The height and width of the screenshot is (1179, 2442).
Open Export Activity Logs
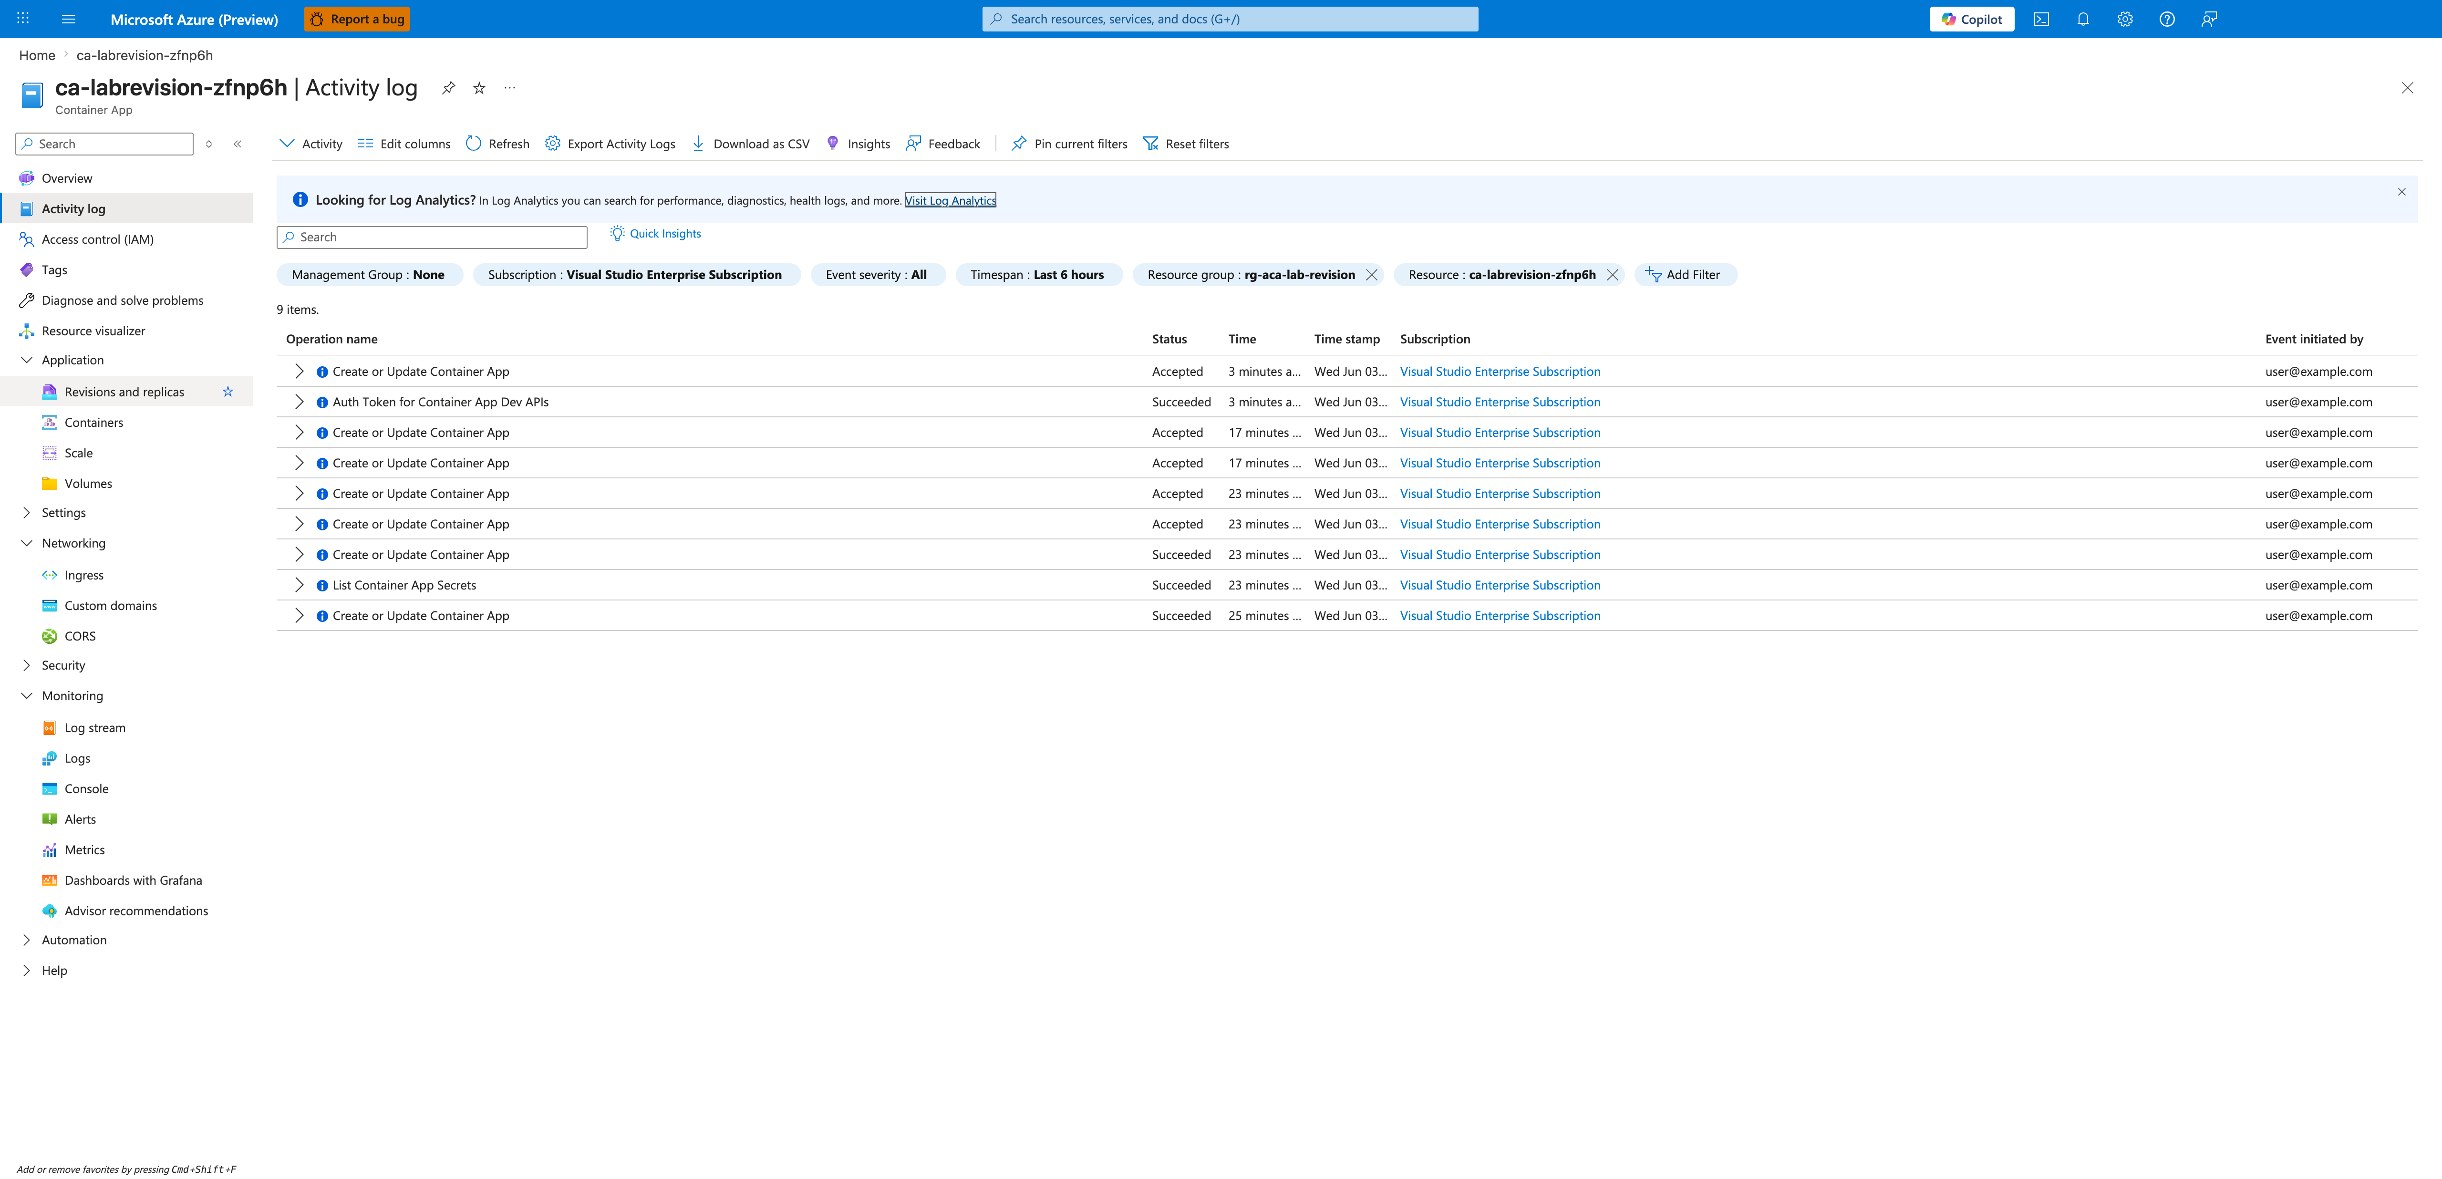point(610,144)
